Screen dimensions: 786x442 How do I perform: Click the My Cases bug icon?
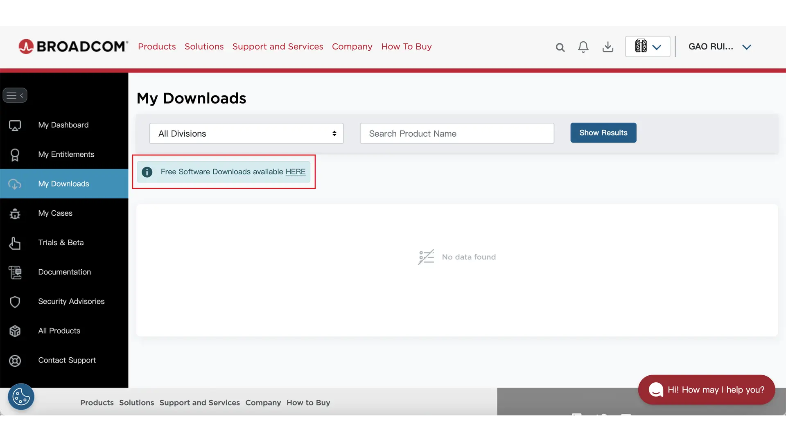coord(15,214)
